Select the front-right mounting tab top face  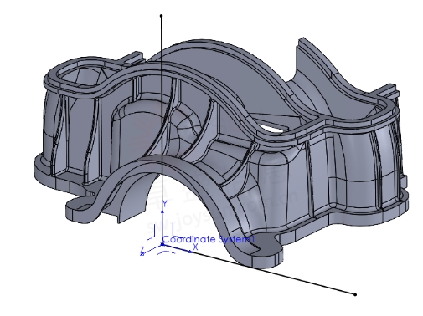266,248
